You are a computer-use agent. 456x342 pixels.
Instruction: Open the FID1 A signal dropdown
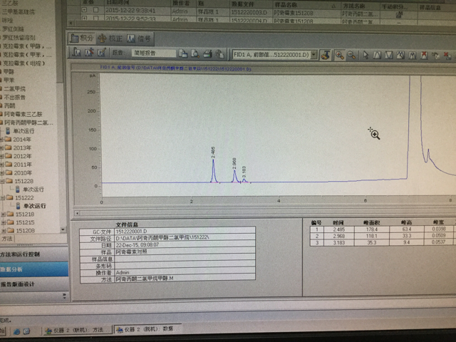pyautogui.click(x=313, y=54)
